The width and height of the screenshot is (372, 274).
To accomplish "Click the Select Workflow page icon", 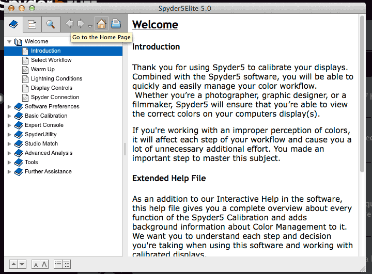I will 25,60.
